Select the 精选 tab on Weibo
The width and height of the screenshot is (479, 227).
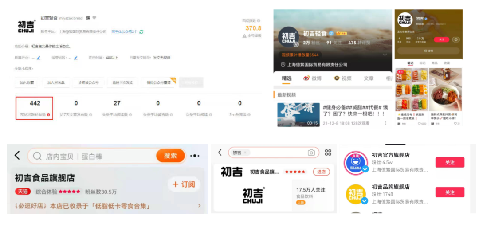click(286, 78)
